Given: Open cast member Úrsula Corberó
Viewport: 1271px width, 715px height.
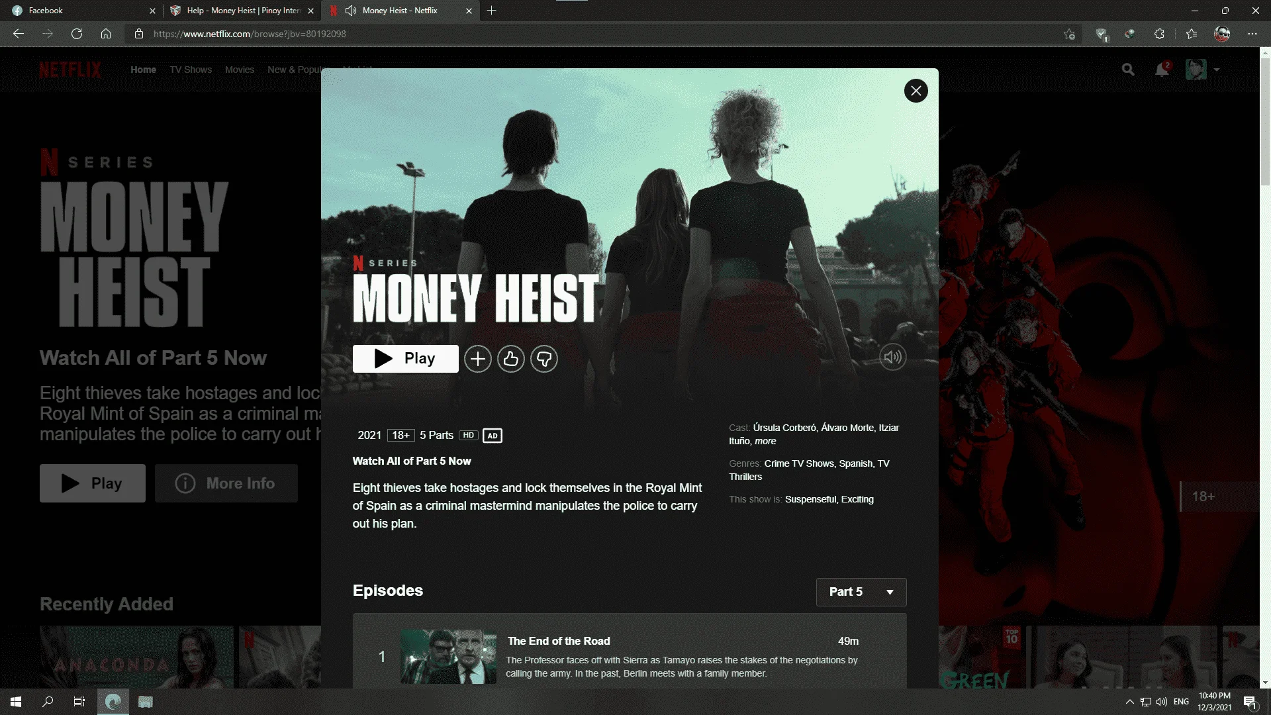Looking at the screenshot, I should click(x=784, y=428).
